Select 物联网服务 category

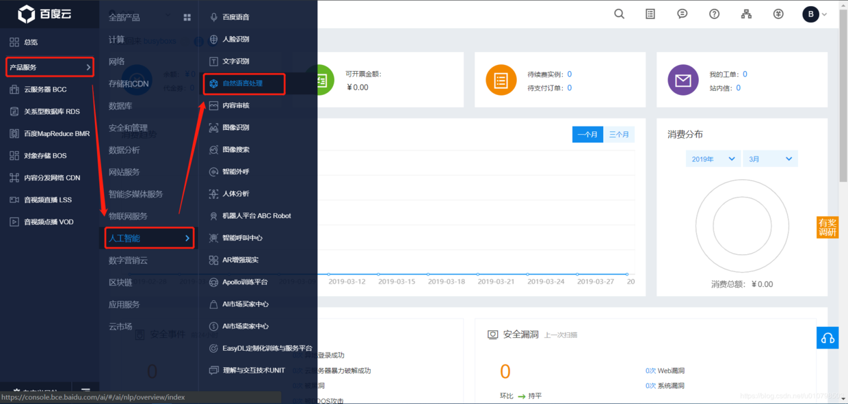click(128, 216)
